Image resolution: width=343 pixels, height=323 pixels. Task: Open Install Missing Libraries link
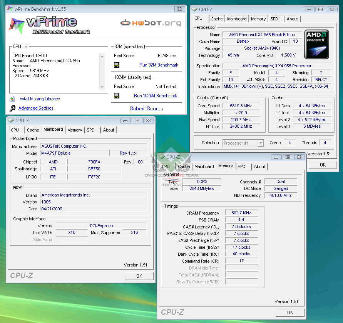[39, 99]
